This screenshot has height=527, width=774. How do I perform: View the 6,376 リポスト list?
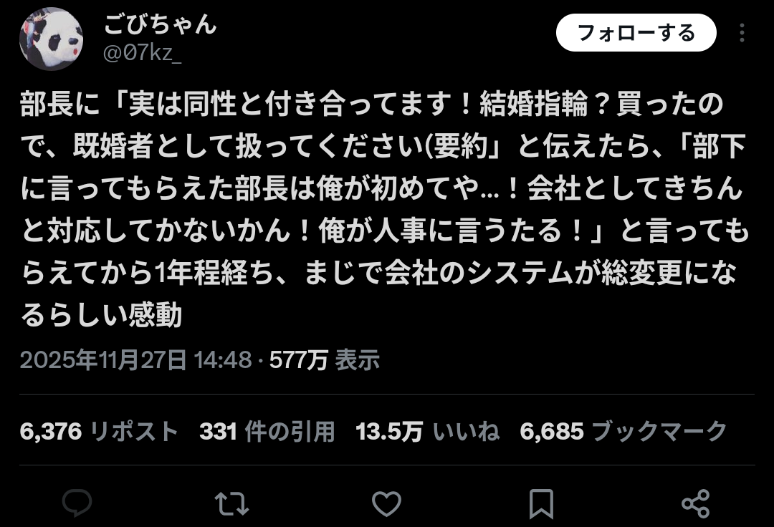pos(99,431)
